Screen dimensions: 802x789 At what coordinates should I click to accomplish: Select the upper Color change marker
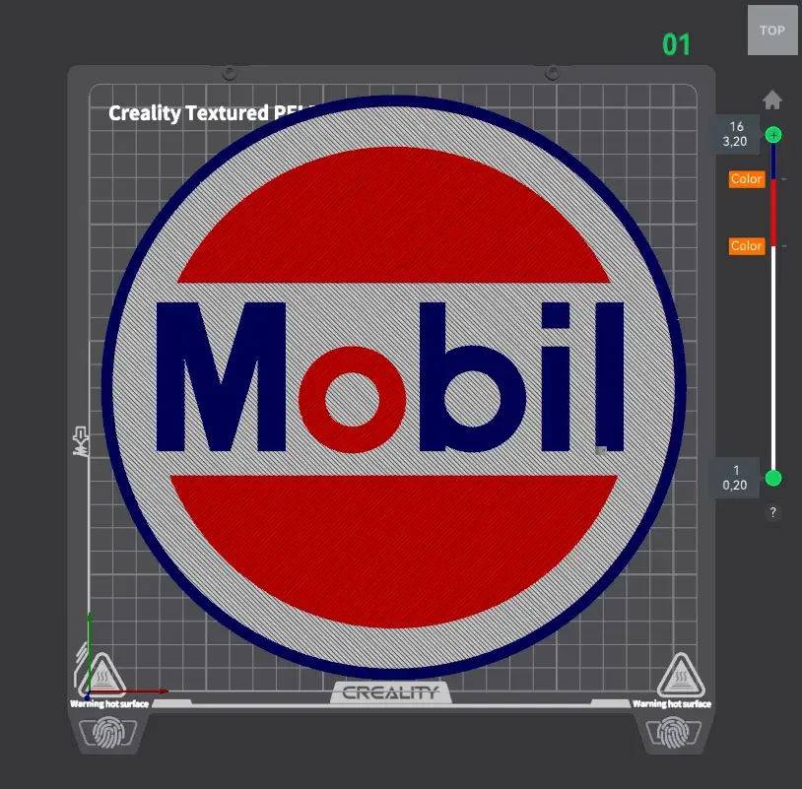[x=747, y=179]
